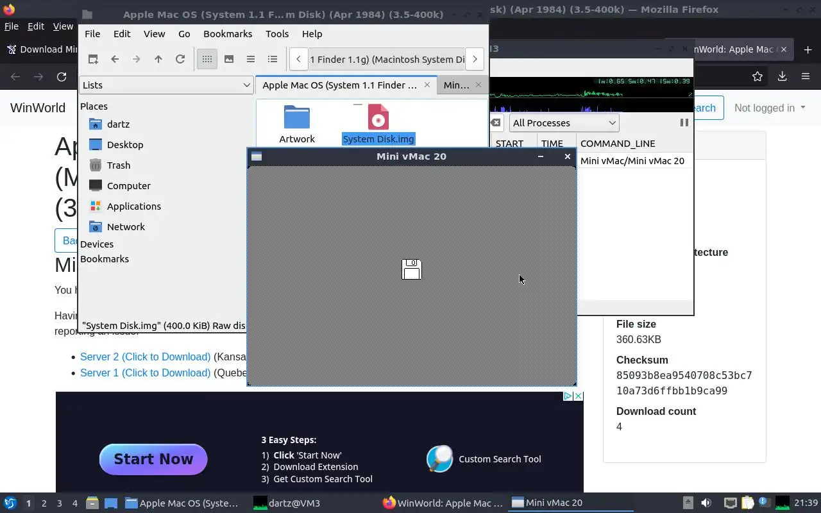821x513 pixels.
Task: Go back in file manager history
Action: pyautogui.click(x=115, y=59)
